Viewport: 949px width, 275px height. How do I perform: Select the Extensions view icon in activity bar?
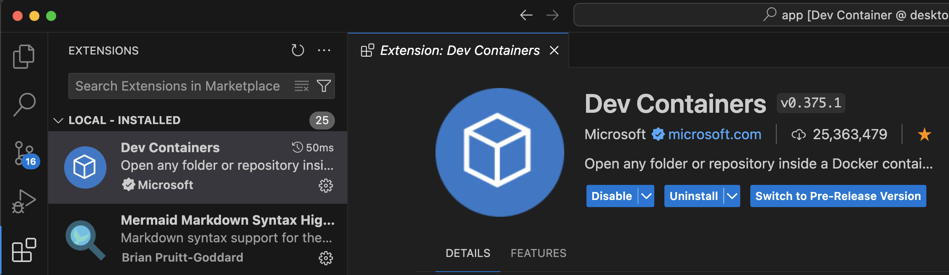click(24, 250)
